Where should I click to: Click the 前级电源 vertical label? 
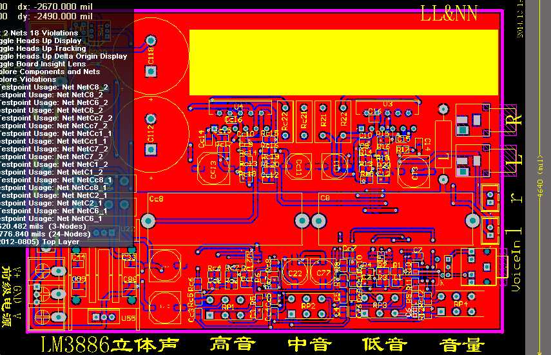click(6, 296)
